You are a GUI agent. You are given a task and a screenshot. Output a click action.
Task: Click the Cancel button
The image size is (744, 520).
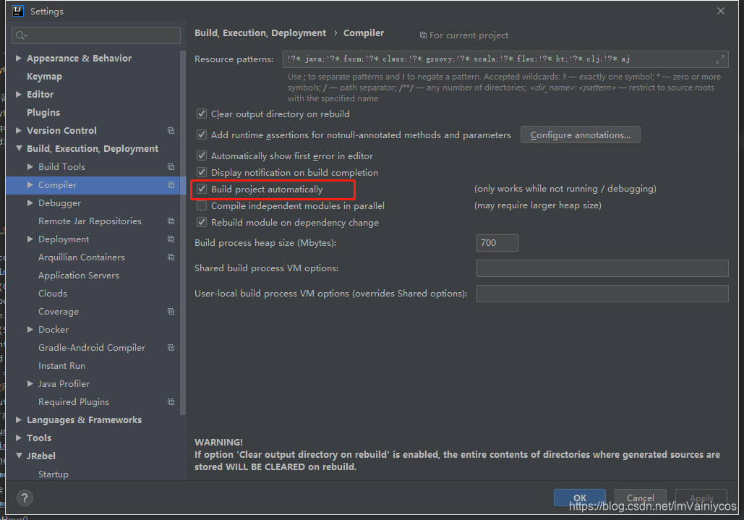click(640, 498)
